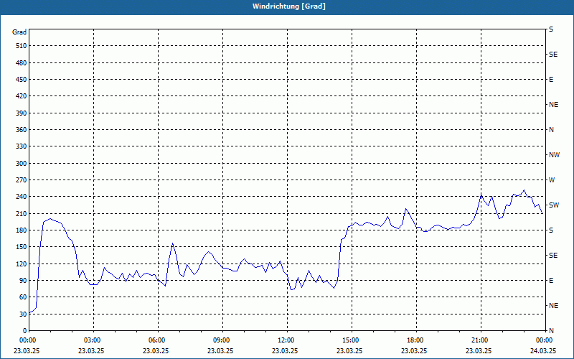Click the N compass label level with 360
The width and height of the screenshot is (574, 359).
pyautogui.click(x=551, y=130)
